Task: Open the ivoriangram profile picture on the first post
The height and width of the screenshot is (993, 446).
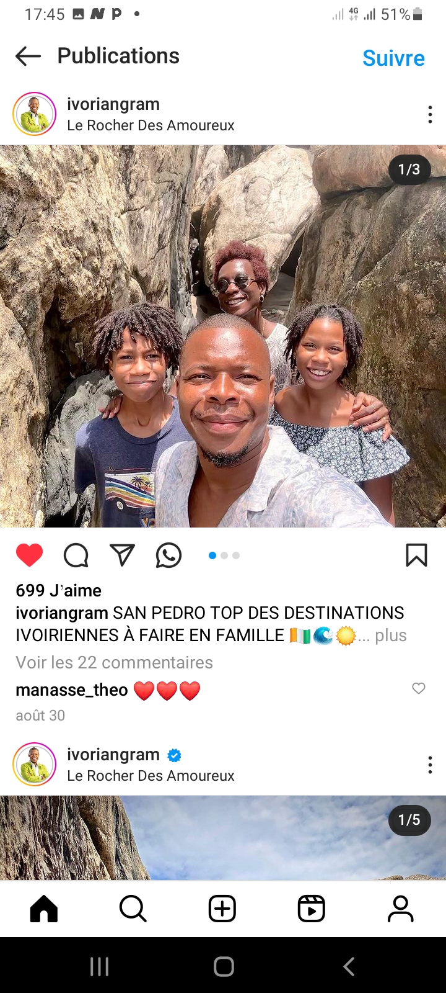Action: click(35, 114)
